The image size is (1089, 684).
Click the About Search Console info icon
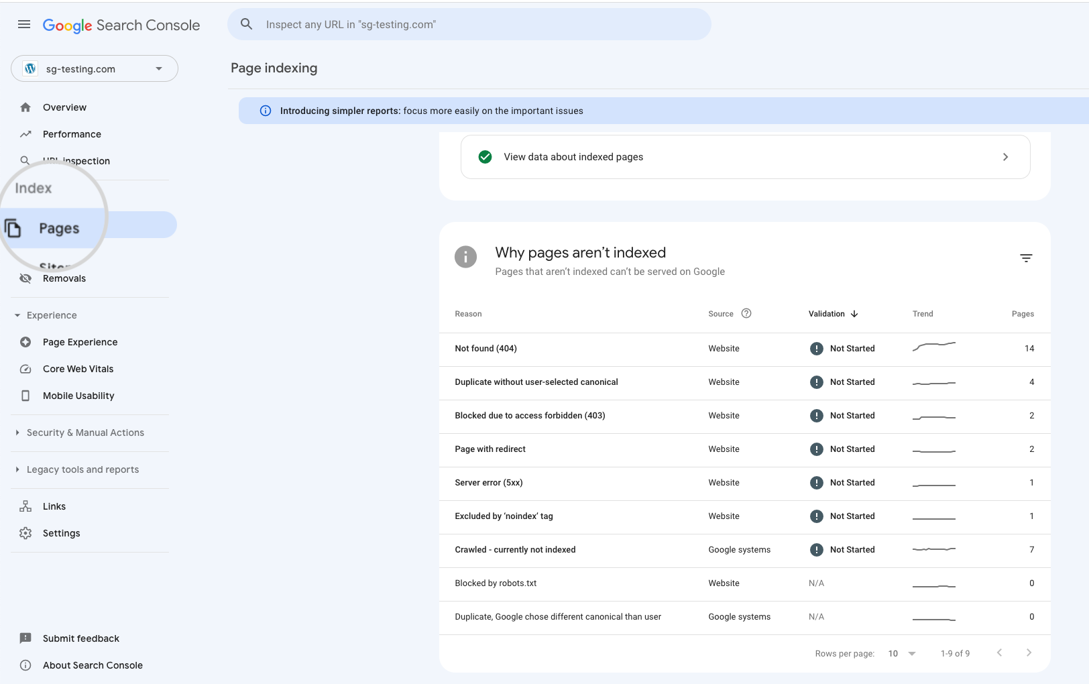pos(25,665)
